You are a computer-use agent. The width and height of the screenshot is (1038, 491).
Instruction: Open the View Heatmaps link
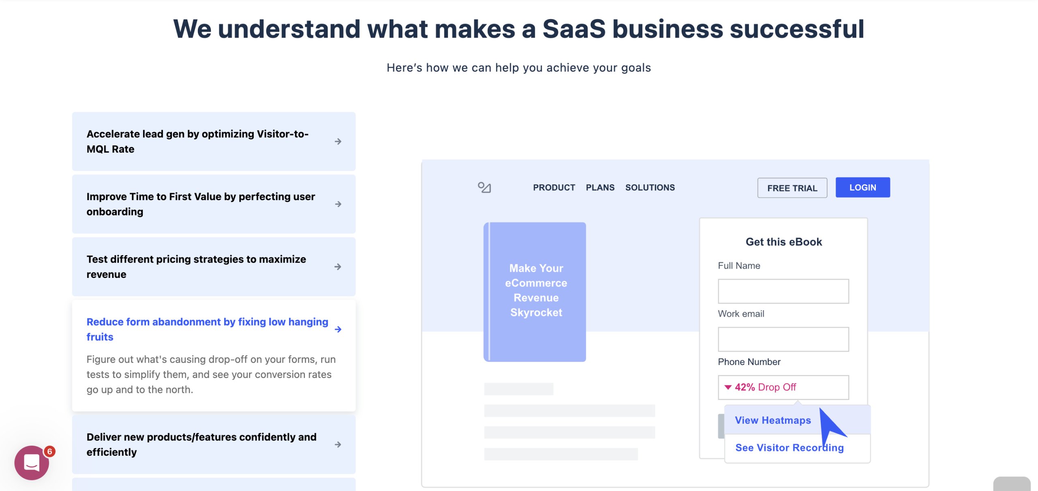coord(773,420)
